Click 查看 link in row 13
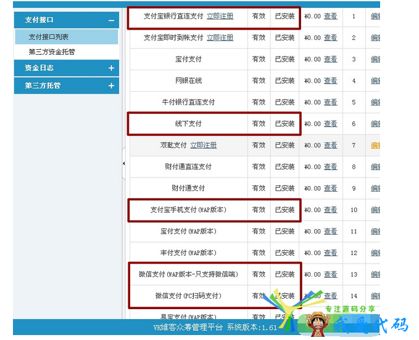This screenshot has width=419, height=340. pos(331,274)
